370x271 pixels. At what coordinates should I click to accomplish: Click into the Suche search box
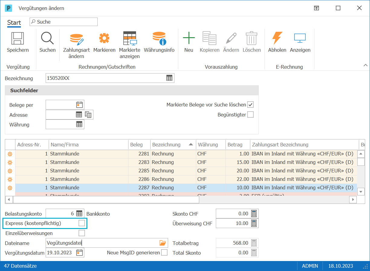coord(63,22)
